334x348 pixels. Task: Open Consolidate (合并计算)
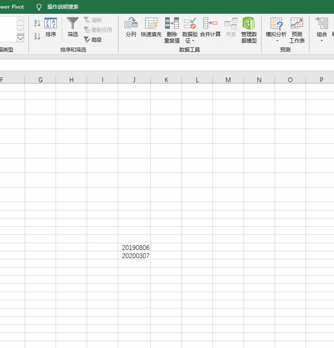pos(210,27)
